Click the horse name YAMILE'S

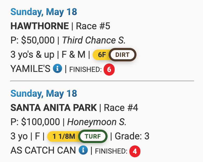click(30, 69)
